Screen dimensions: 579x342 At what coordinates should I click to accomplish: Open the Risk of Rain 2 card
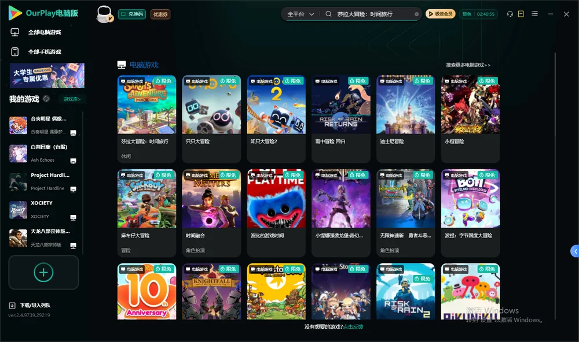pos(405,291)
